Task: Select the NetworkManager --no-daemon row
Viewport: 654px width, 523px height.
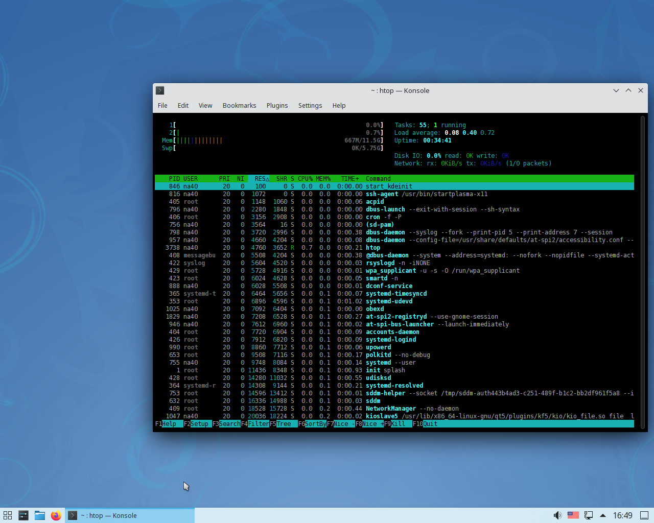Action: coord(394,409)
